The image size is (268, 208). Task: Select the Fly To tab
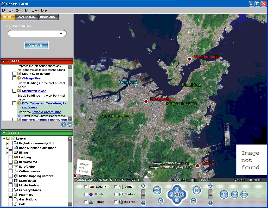pos(8,17)
